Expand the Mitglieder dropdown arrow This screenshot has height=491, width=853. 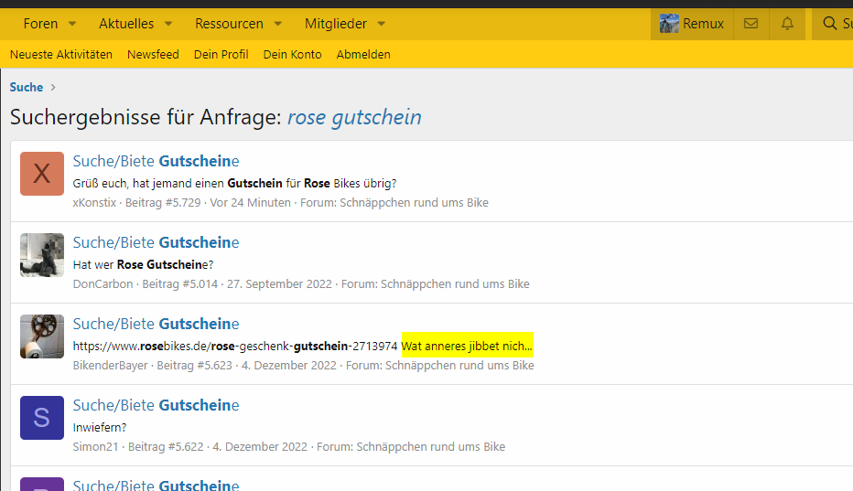pyautogui.click(x=382, y=24)
